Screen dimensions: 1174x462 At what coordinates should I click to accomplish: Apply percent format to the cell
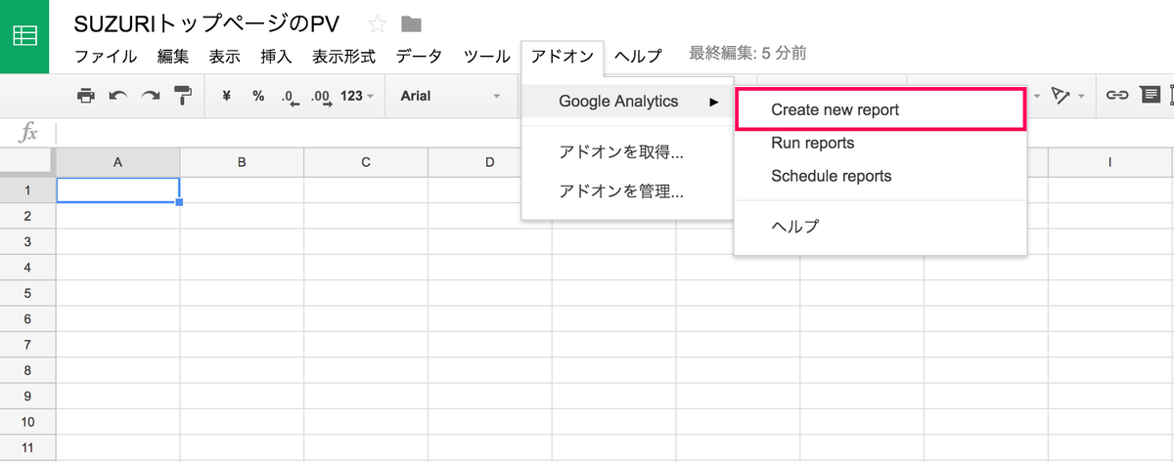(x=258, y=96)
